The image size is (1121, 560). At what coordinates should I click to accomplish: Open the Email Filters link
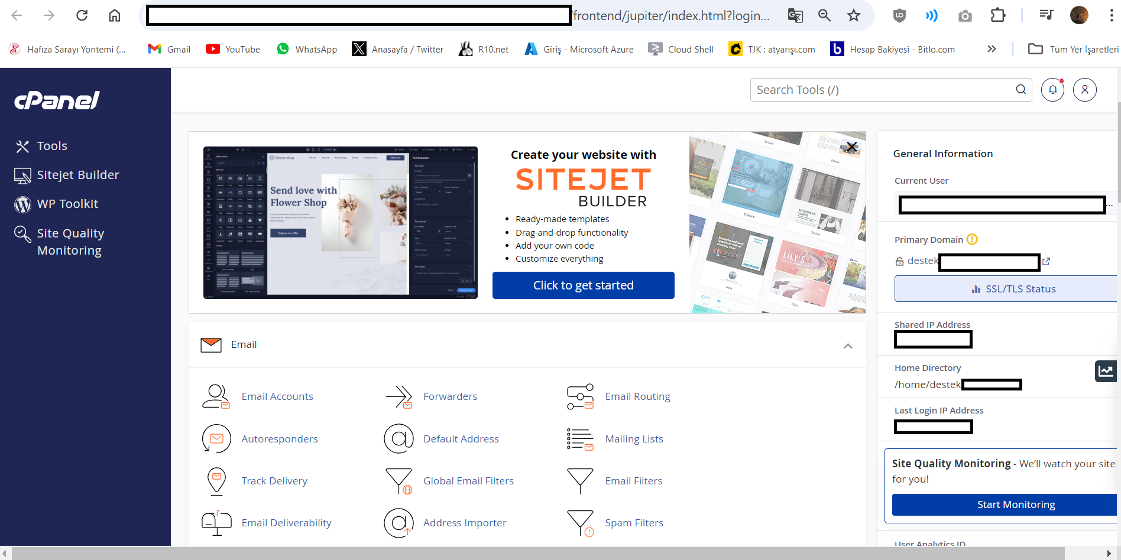point(634,481)
